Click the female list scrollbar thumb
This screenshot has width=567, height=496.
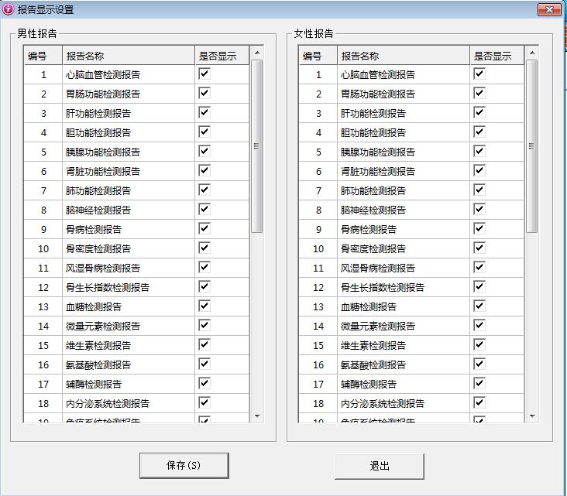(x=531, y=145)
